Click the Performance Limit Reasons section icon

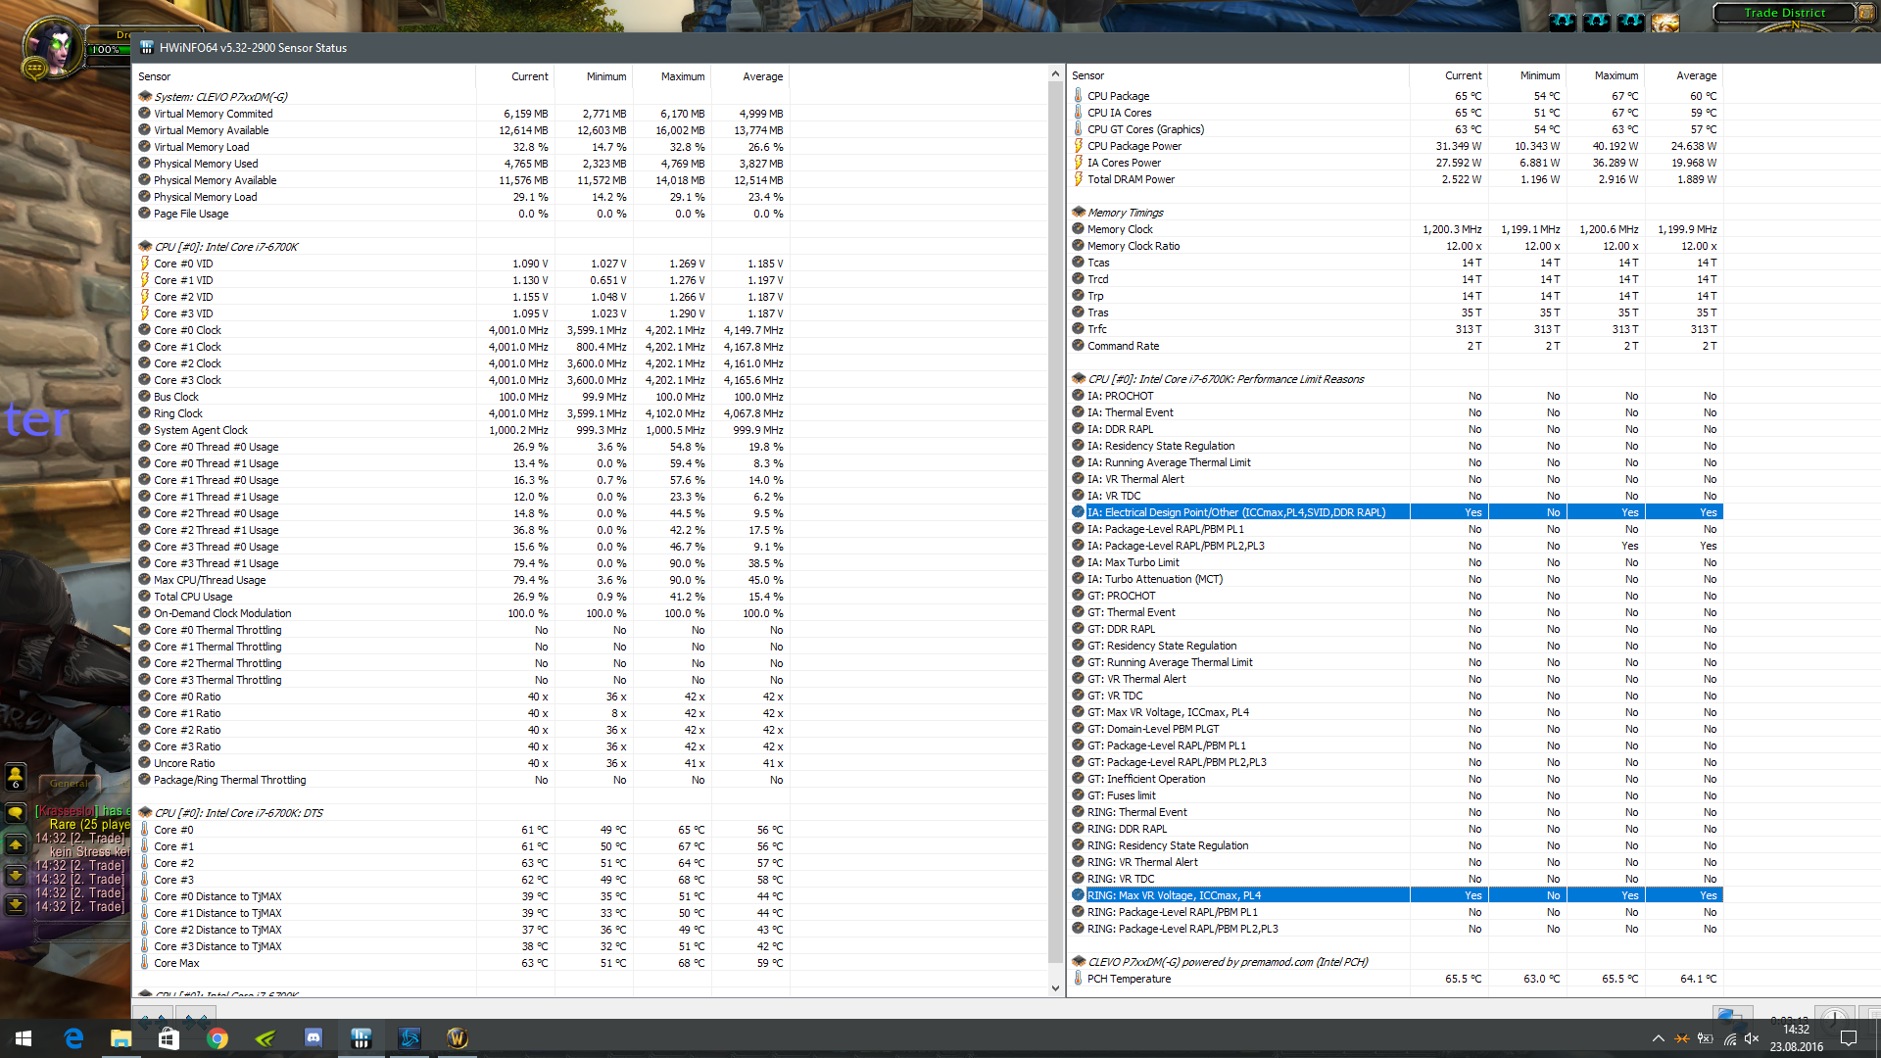point(1079,379)
